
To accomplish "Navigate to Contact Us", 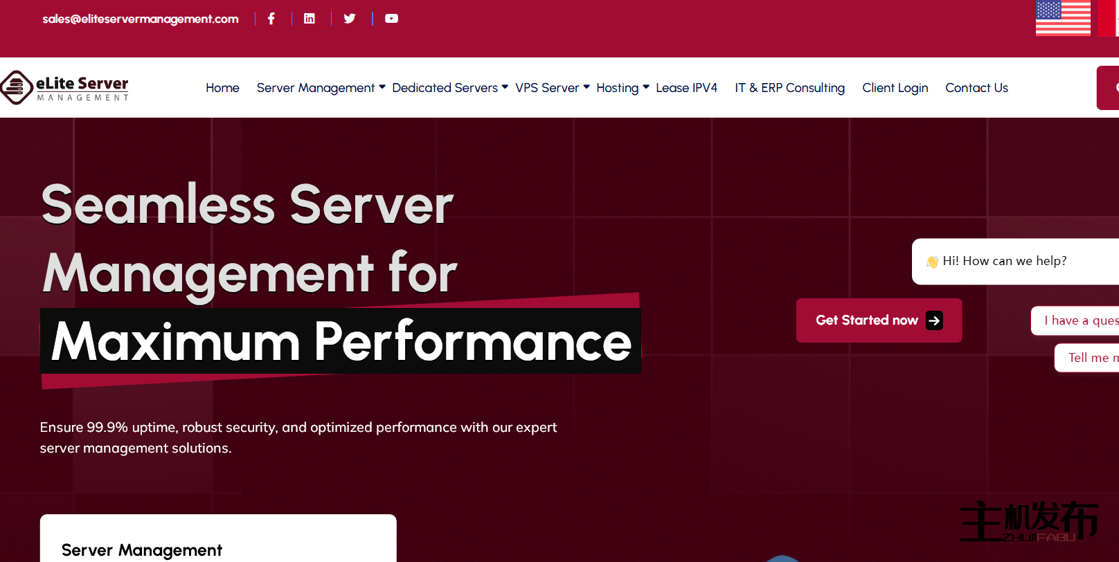I will (976, 88).
